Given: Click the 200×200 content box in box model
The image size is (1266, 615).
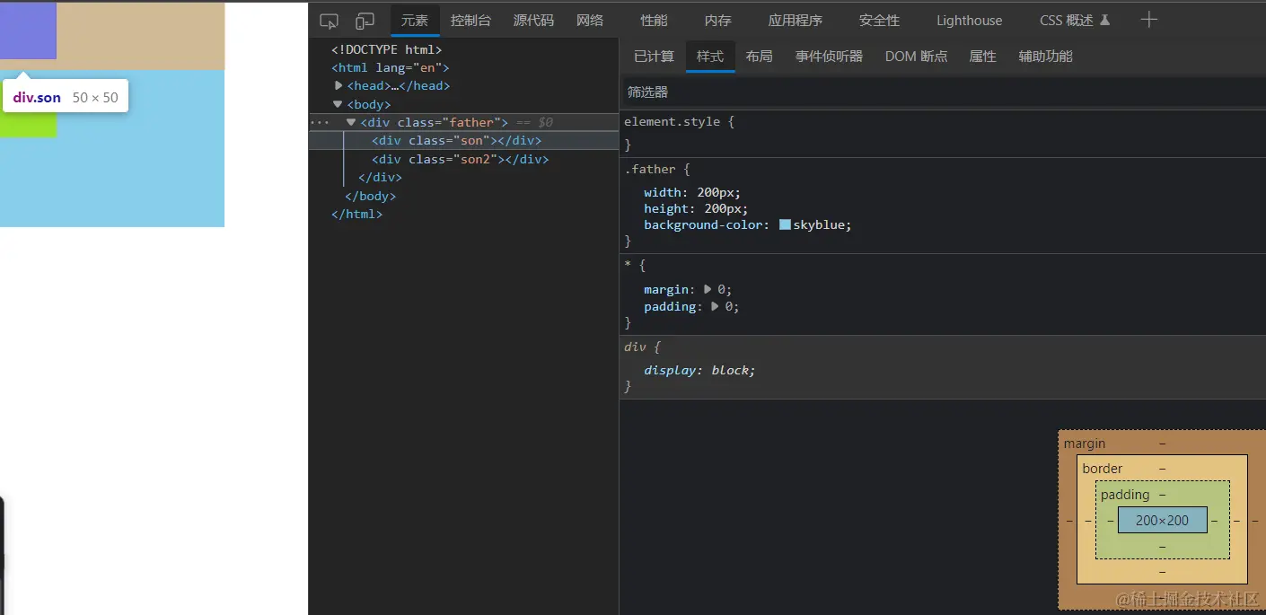Looking at the screenshot, I should tap(1162, 520).
